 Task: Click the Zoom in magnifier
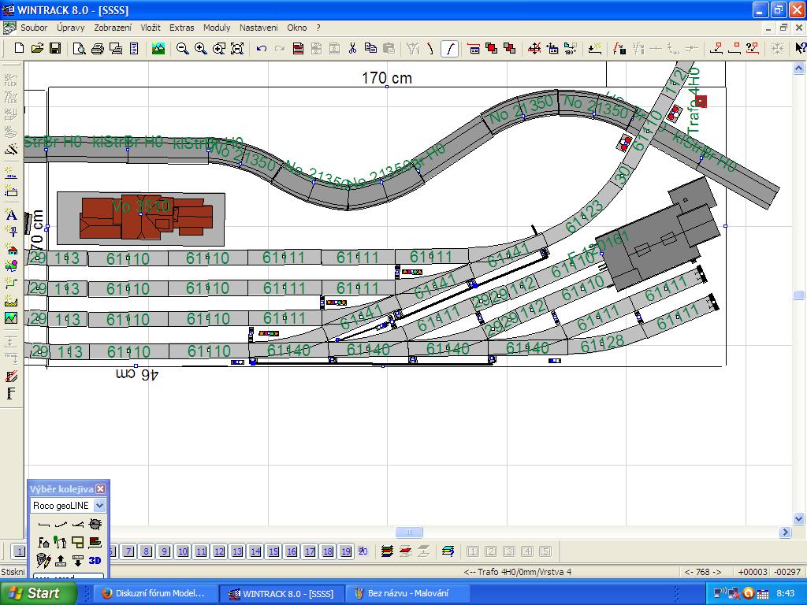[x=200, y=49]
